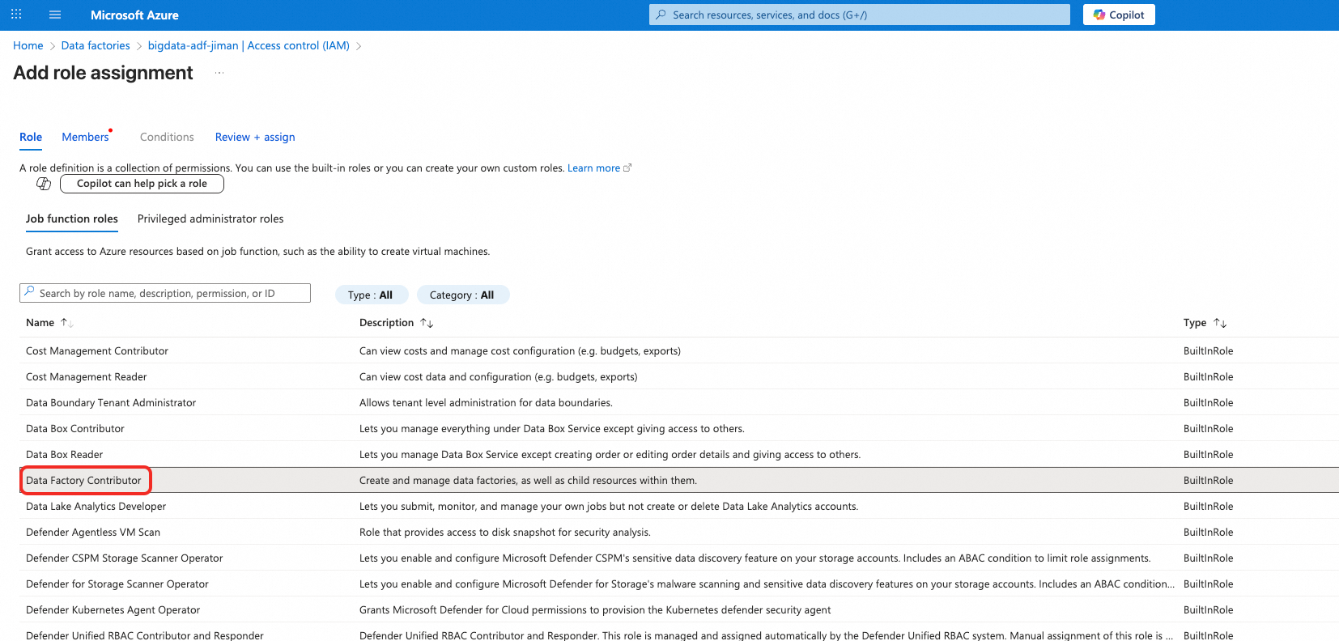Viewport: 1339px width, 641px height.
Task: Open the hamburger portal menu
Action: pos(55,15)
